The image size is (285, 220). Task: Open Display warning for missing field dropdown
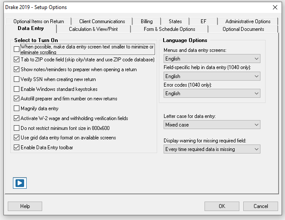[212, 149]
